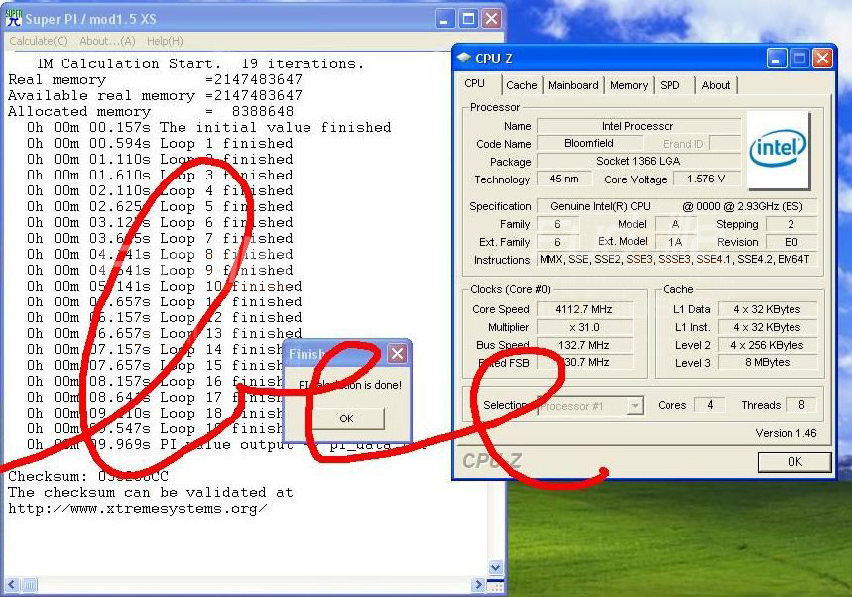
Task: Maximize the Super PI window
Action: tap(468, 19)
